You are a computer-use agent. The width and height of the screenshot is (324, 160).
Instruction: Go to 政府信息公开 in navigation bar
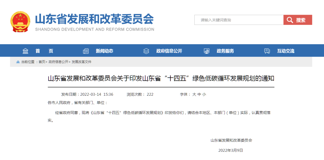pyautogui.click(x=169, y=51)
